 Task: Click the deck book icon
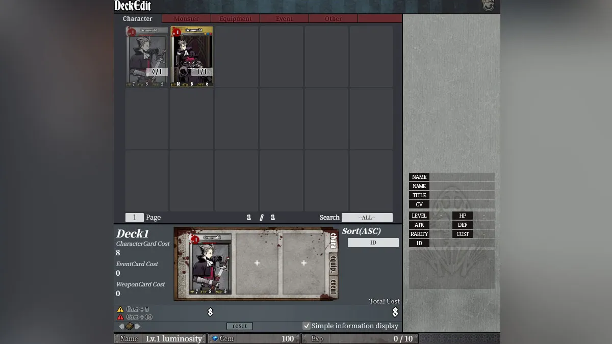(x=130, y=326)
